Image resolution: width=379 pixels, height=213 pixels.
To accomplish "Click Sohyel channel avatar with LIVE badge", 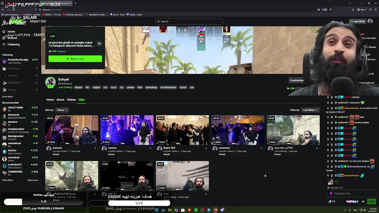I will point(50,83).
